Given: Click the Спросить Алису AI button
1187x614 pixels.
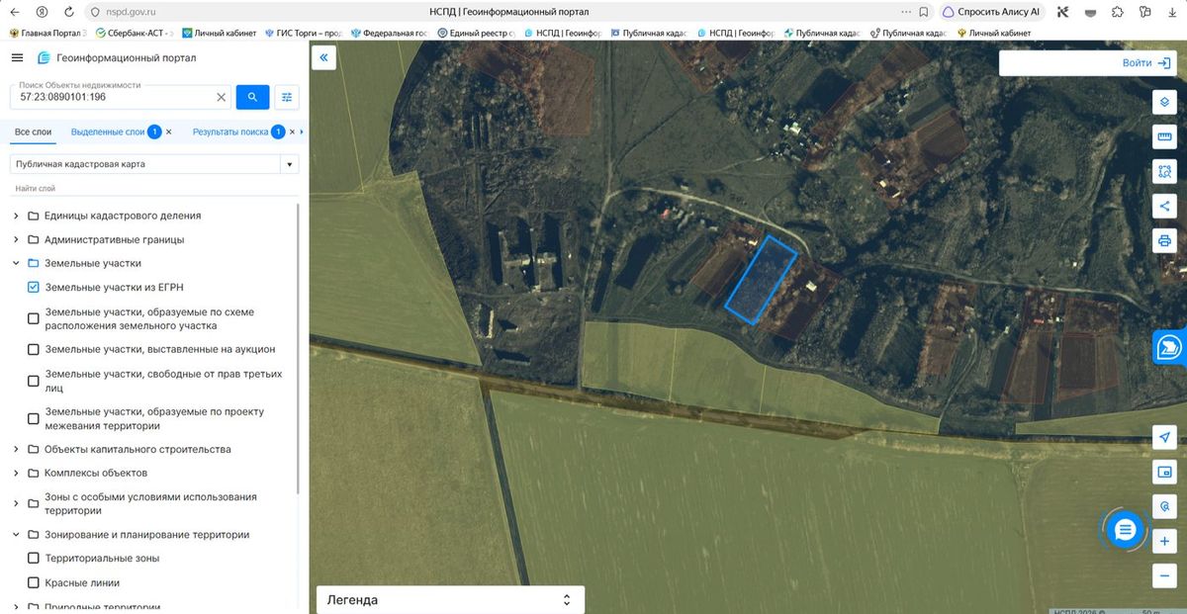Looking at the screenshot, I should (x=991, y=12).
